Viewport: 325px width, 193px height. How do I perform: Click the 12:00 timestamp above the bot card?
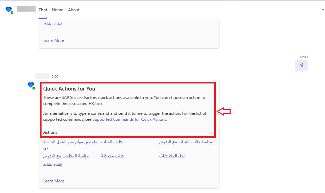click(x=54, y=77)
